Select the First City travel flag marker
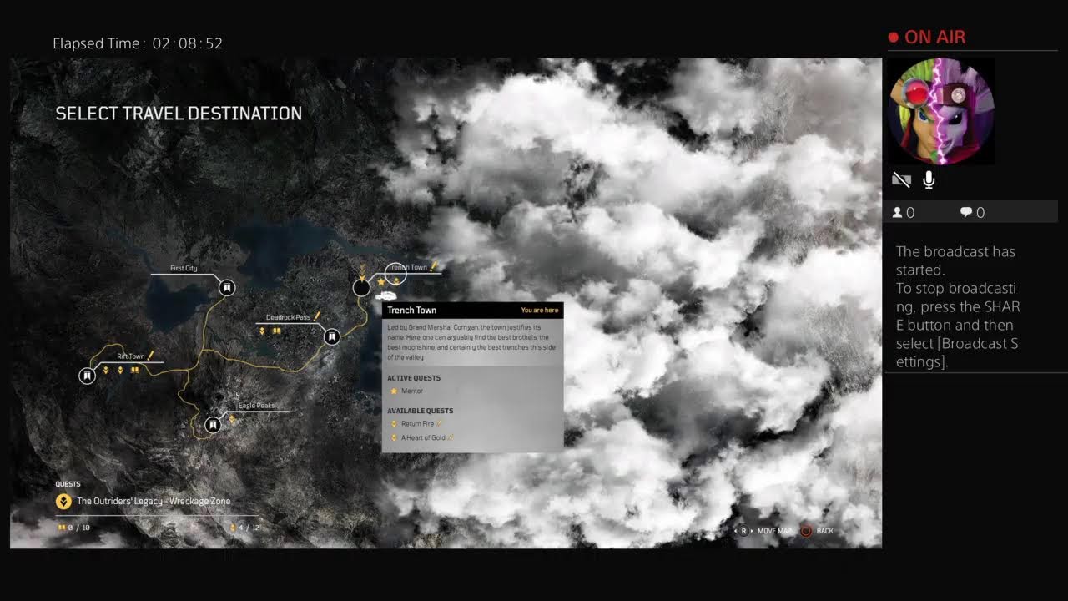1068x601 pixels. [x=226, y=287]
